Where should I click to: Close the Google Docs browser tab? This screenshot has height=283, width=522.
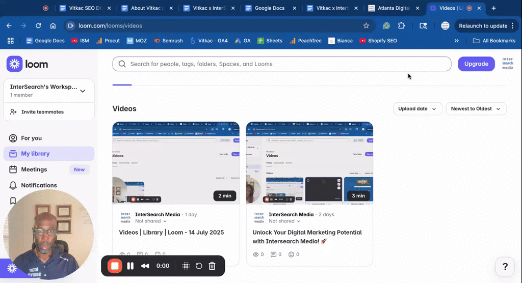point(294,8)
